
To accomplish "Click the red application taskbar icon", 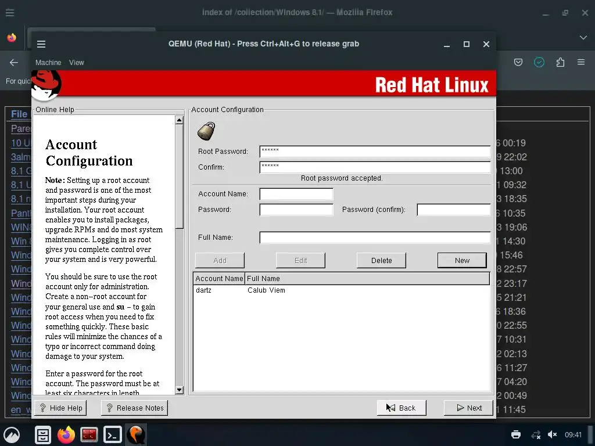I will [89, 434].
